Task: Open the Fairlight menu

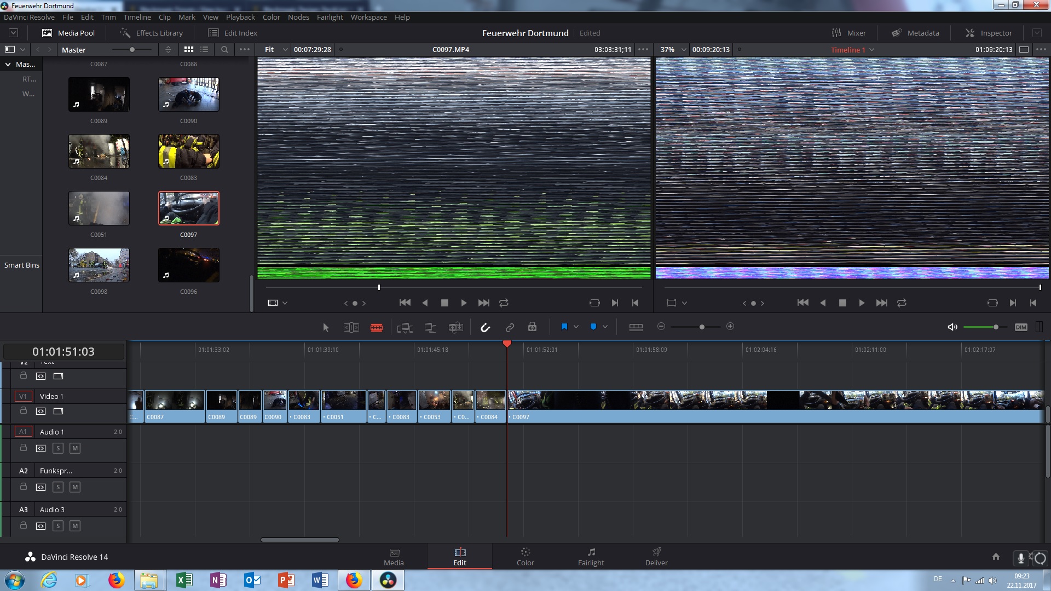Action: pyautogui.click(x=330, y=17)
